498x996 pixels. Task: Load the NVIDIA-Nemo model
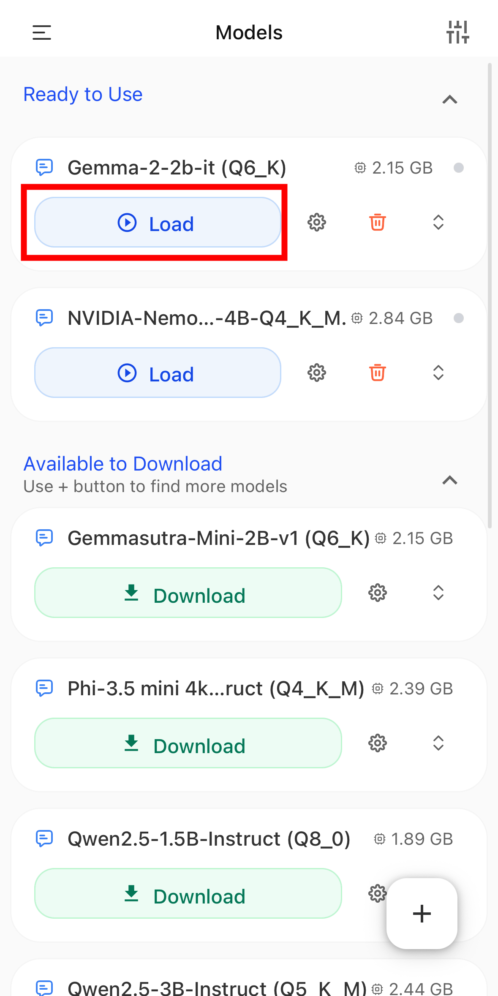tap(157, 373)
